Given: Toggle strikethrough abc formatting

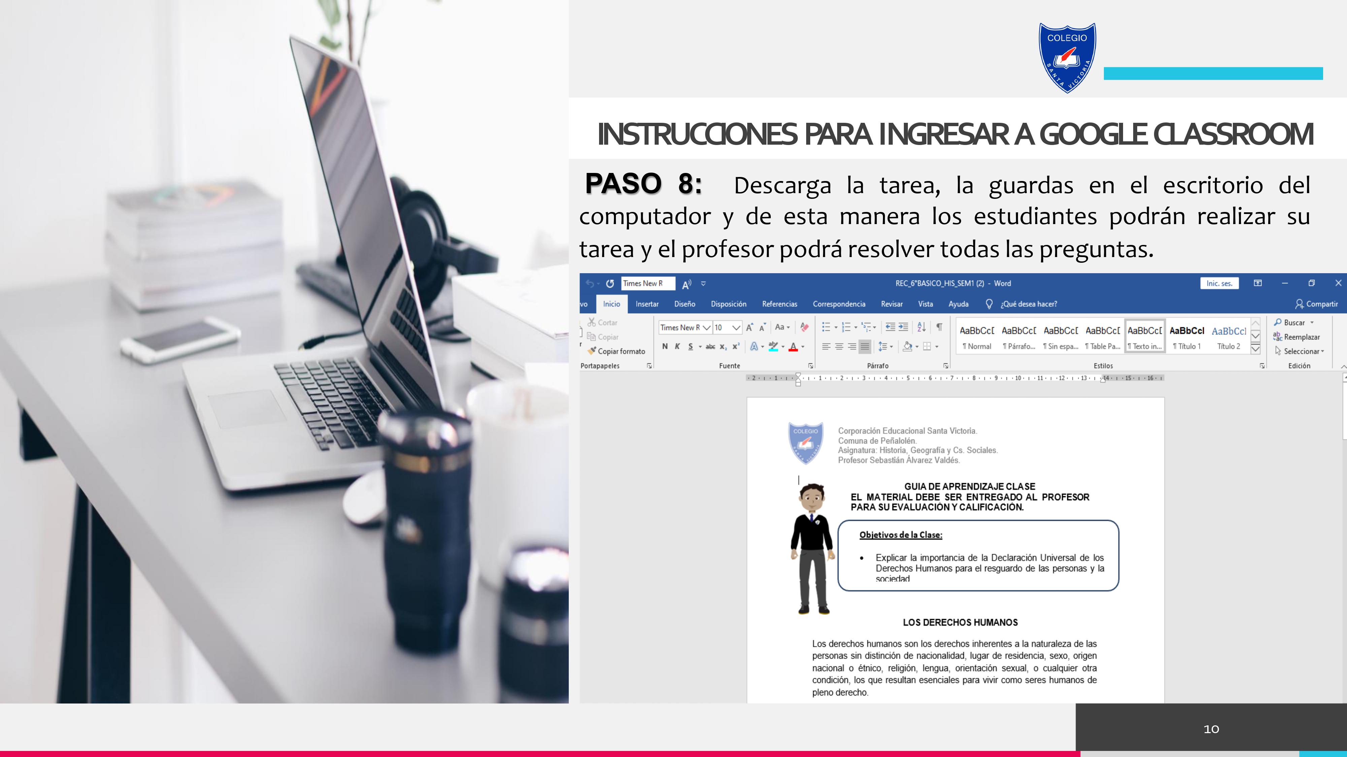Looking at the screenshot, I should (710, 347).
